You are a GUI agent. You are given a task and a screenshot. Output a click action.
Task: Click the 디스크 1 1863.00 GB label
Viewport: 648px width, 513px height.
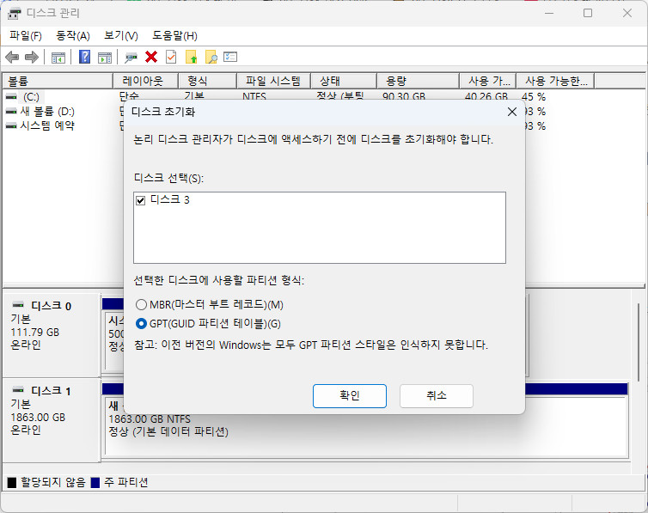pyautogui.click(x=38, y=417)
